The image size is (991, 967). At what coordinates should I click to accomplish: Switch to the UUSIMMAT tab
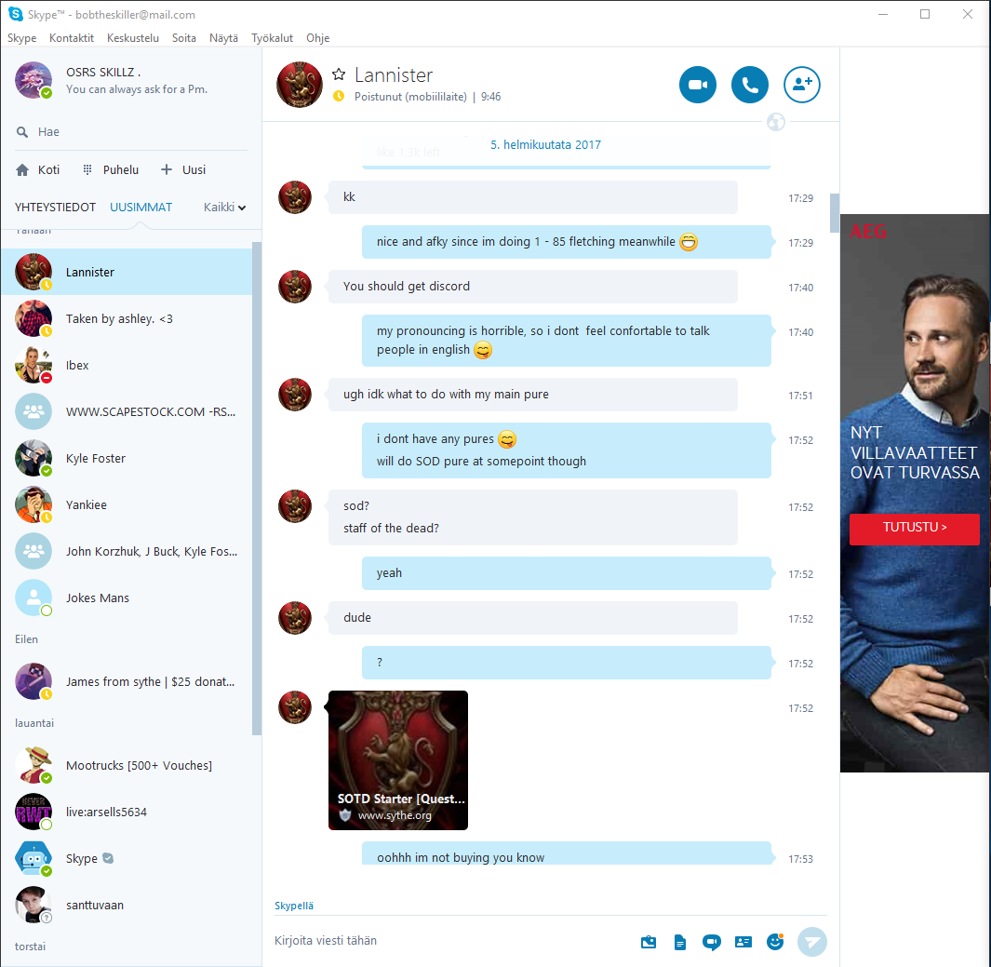141,208
